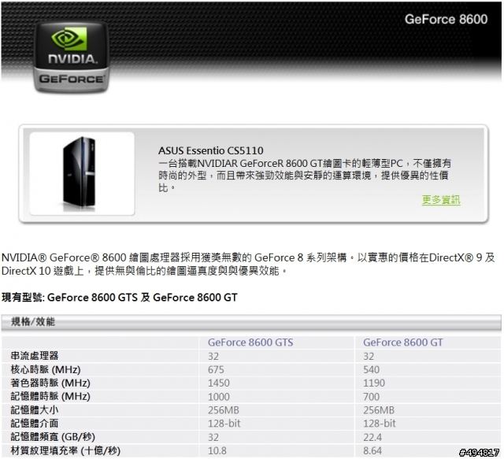Click the 核心時脈 (MHz) row label

point(46,369)
